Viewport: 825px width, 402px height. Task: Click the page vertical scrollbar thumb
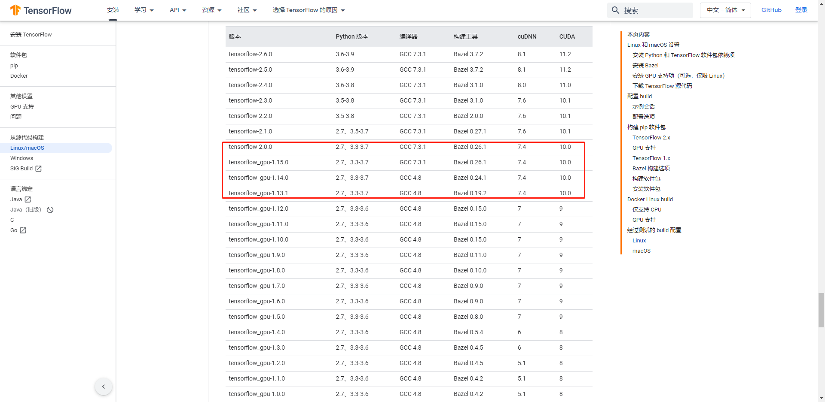pyautogui.click(x=821, y=310)
